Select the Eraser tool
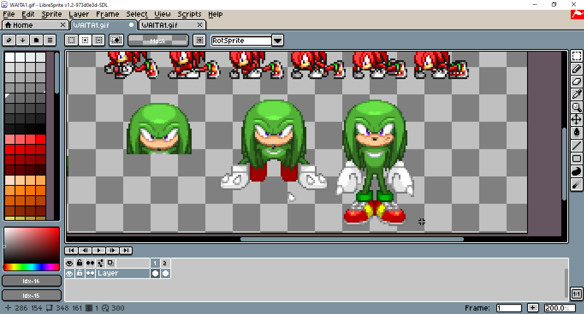The width and height of the screenshot is (584, 314). pos(577,81)
